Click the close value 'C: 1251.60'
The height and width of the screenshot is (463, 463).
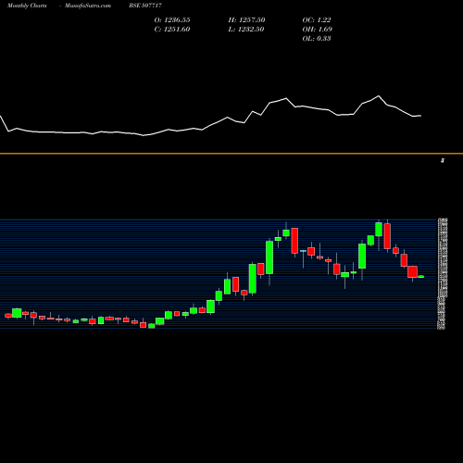click(172, 30)
